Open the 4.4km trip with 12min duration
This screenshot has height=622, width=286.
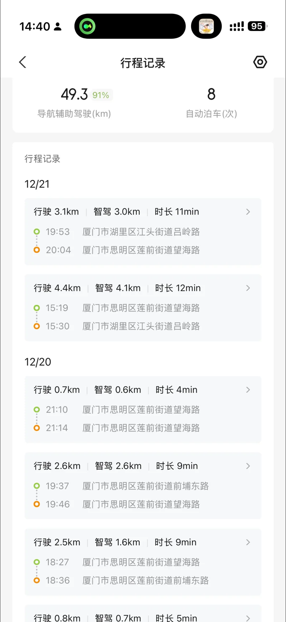click(142, 308)
